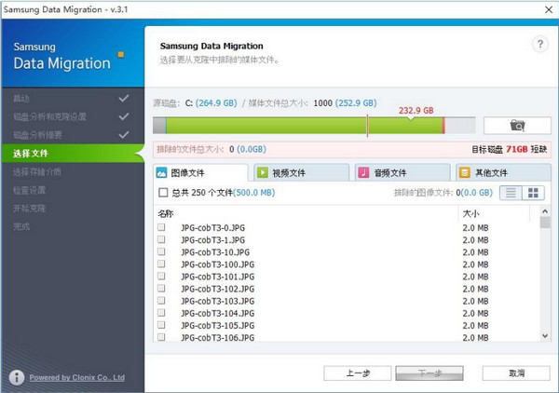
Task: Check the box for JPG-cobT3-104.JPG
Action: point(161,313)
